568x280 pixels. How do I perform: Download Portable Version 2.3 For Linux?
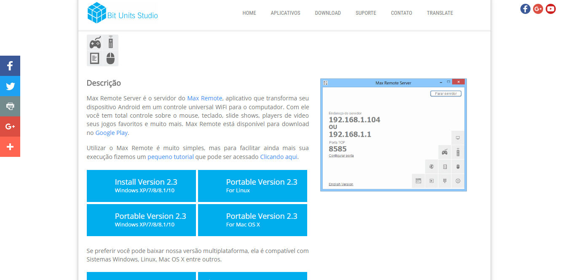pos(252,186)
